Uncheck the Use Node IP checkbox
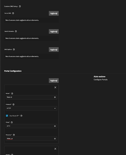Image resolution: width=126 pixels, height=155 pixels. click(7, 116)
